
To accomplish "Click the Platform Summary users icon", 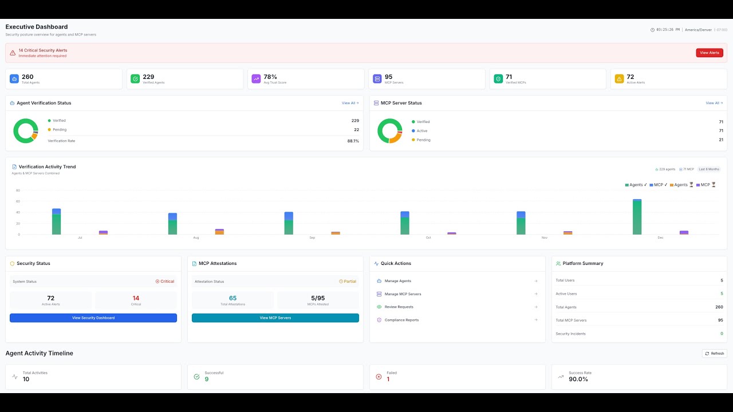I will pyautogui.click(x=558, y=264).
